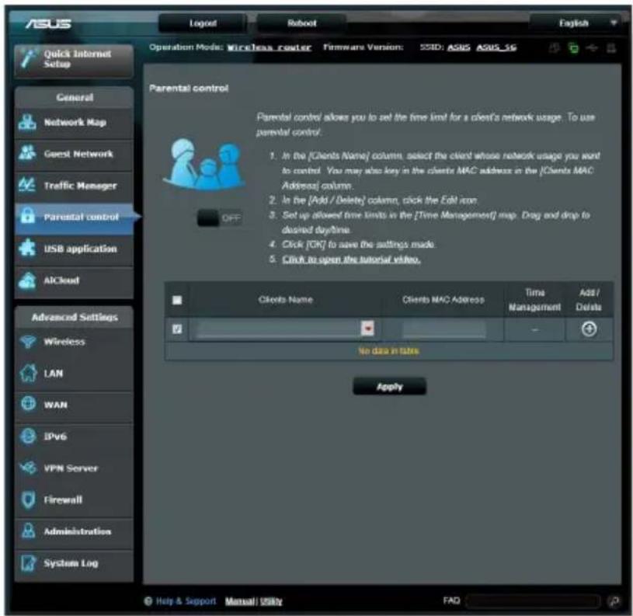Open the English language dropdown
Viewport: 633px width, 616px height.
[579, 23]
